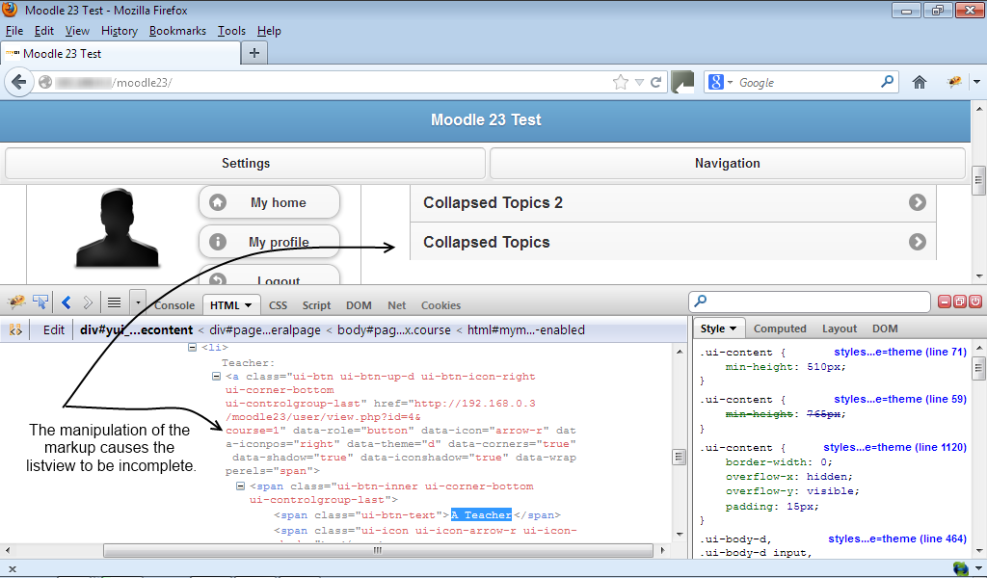
Task: Switch to the Firebug Net tab
Action: coord(396,305)
